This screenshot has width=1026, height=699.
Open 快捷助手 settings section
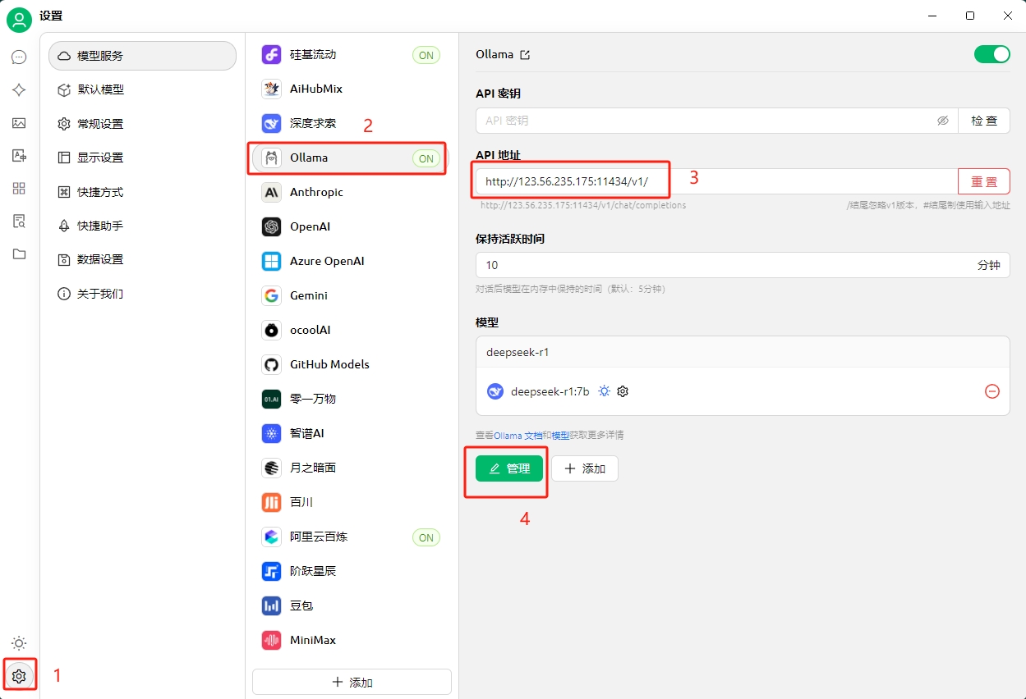coord(143,226)
